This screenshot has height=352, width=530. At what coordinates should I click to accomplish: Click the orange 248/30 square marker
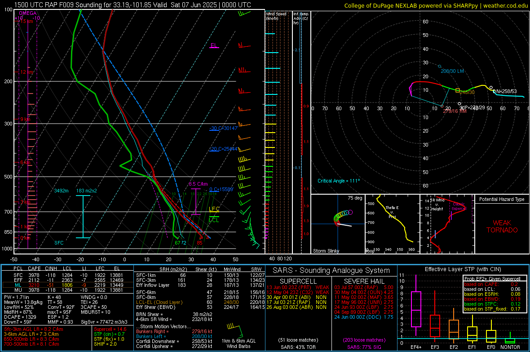pyautogui.click(x=458, y=90)
